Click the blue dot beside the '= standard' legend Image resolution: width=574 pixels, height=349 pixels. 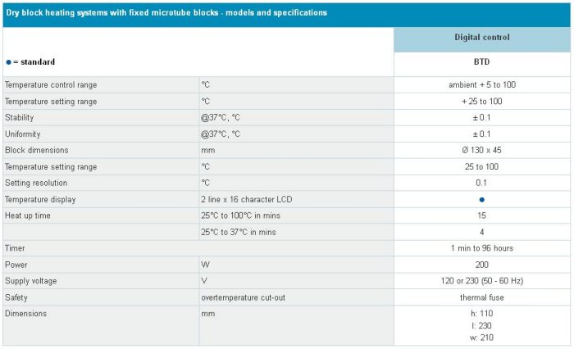click(x=8, y=62)
